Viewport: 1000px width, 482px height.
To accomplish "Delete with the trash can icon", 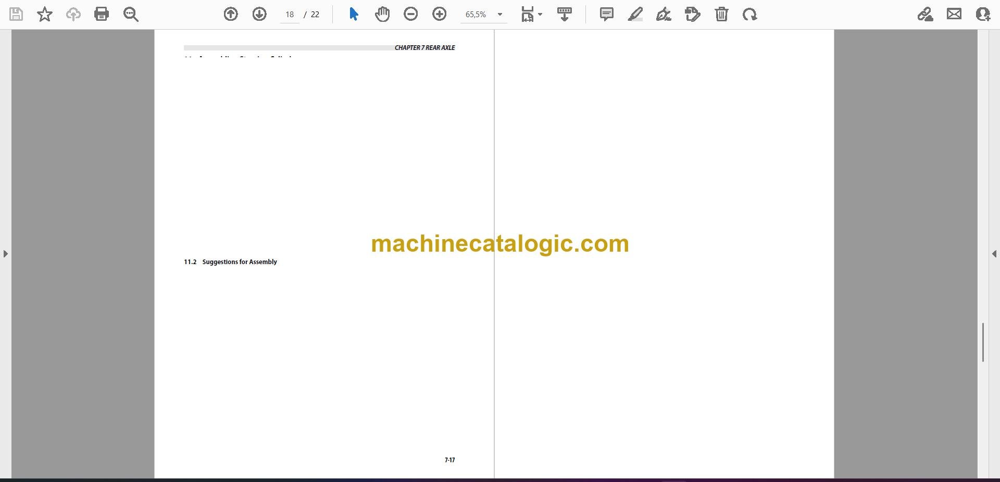I will [x=721, y=14].
